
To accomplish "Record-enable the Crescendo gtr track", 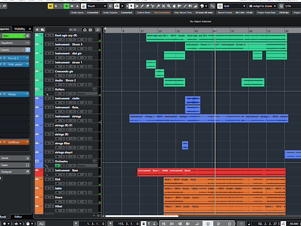I will point(57,75).
